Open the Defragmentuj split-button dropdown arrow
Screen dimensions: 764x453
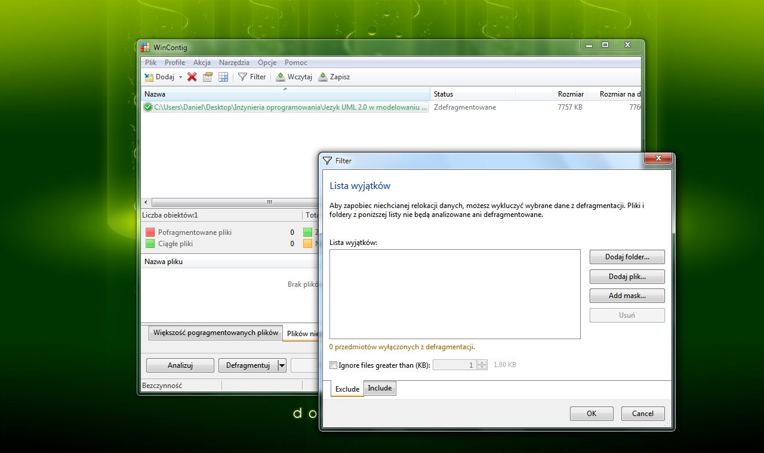tap(282, 365)
